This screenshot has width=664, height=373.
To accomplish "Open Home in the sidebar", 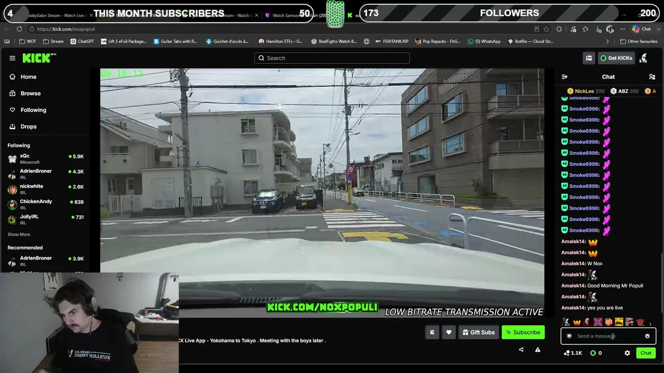I will click(29, 77).
